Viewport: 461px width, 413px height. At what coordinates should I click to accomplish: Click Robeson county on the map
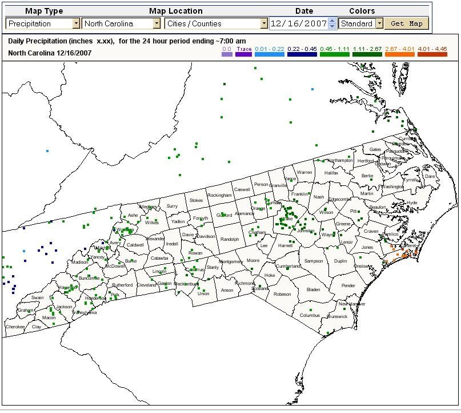tap(282, 295)
